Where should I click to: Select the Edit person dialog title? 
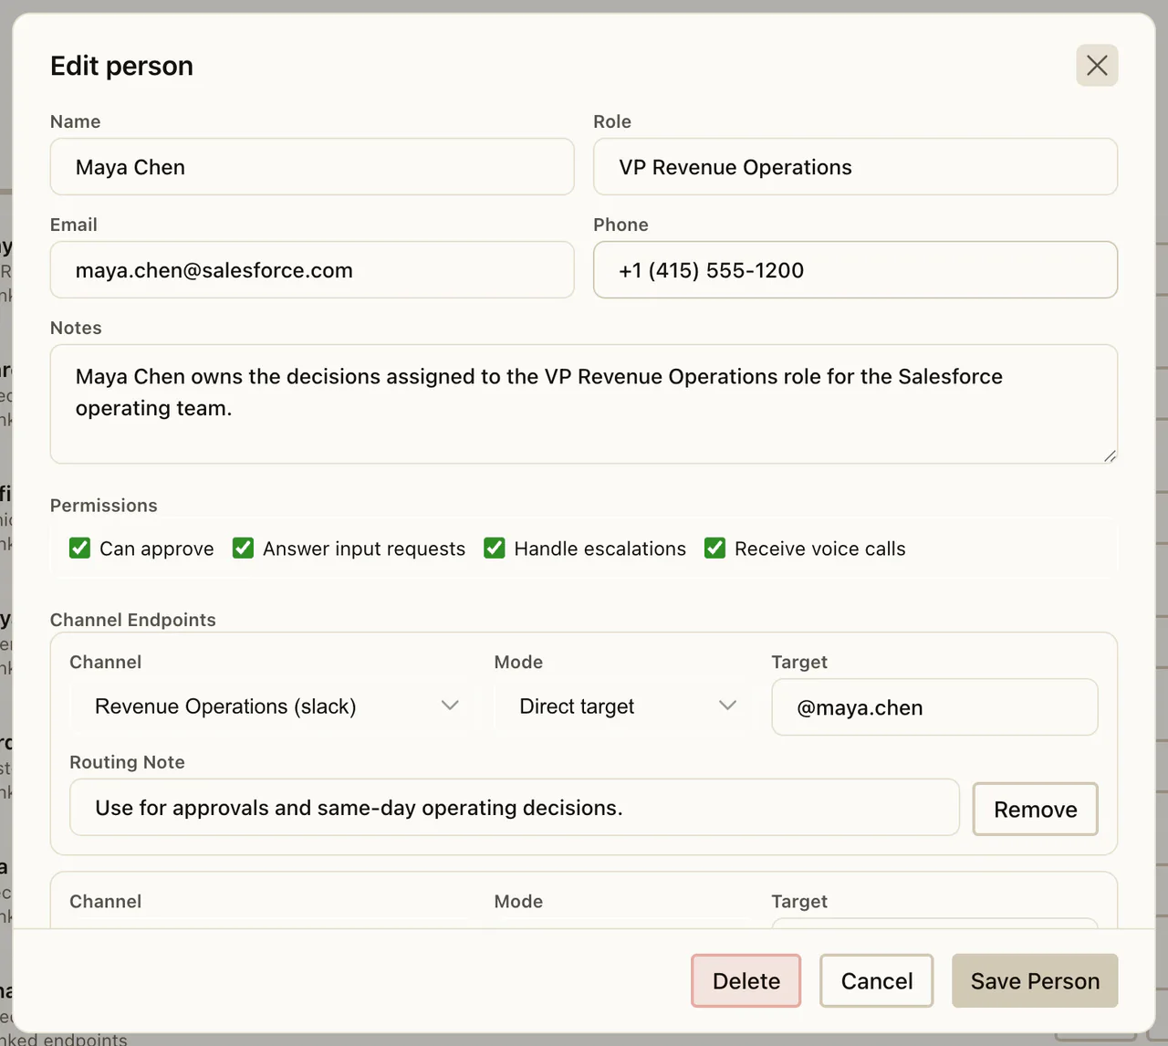coord(121,66)
